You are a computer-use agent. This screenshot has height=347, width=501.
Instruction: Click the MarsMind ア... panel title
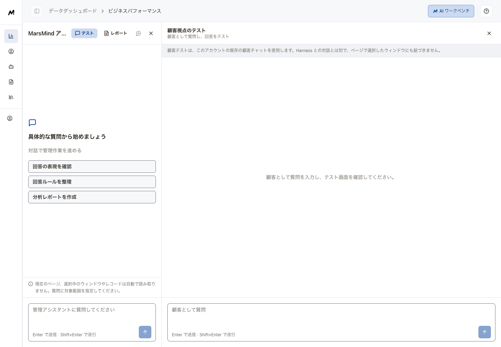click(x=47, y=33)
